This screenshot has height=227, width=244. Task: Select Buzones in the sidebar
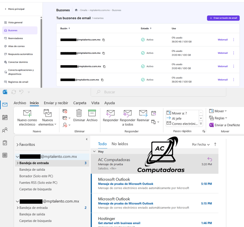20,30
